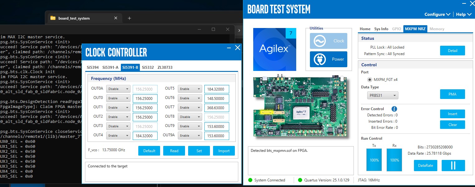Click the Rx 100% progress bar

[x=395, y=160]
